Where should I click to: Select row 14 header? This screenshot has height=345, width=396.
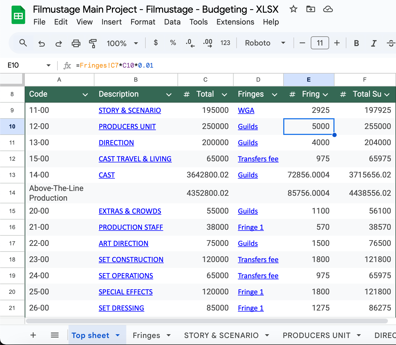coord(12,193)
